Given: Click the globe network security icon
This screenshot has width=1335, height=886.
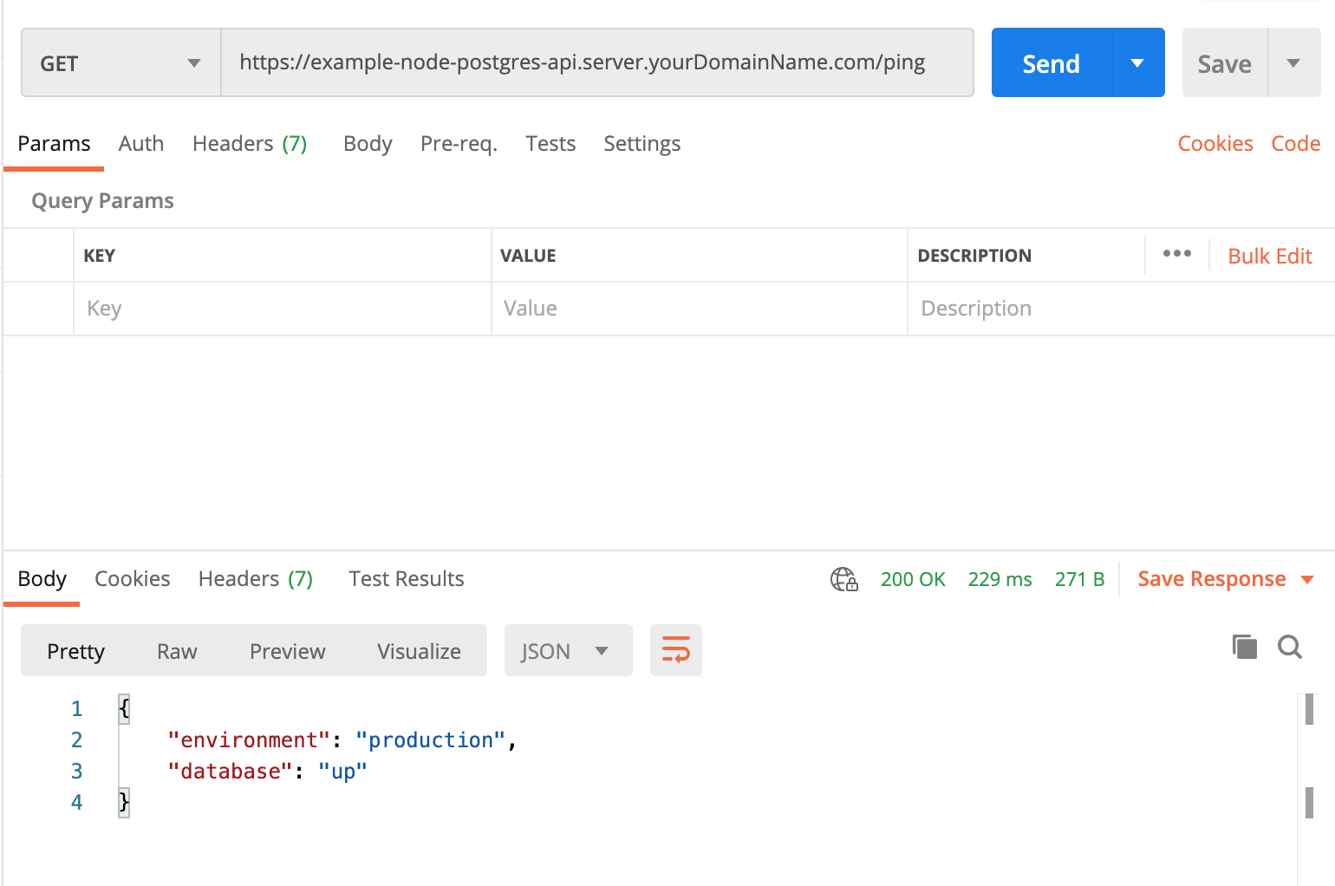Looking at the screenshot, I should (843, 579).
